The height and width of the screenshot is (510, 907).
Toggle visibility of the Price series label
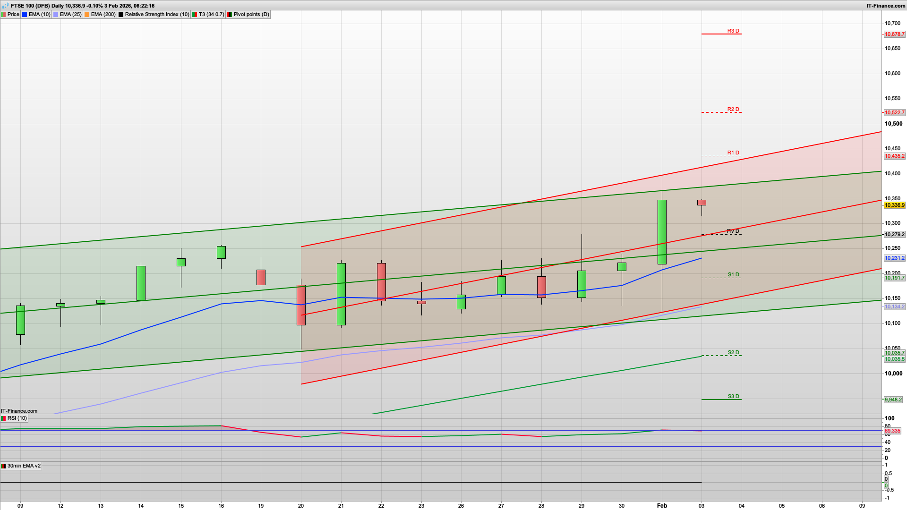[13, 15]
